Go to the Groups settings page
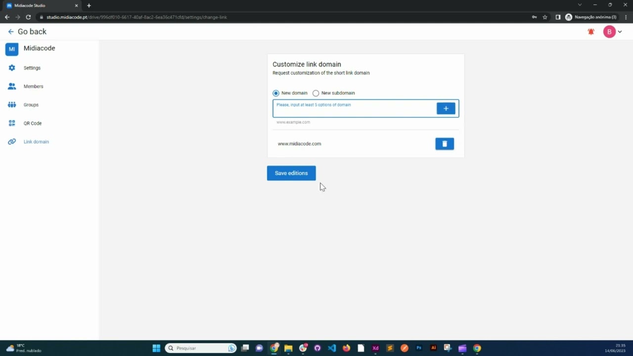This screenshot has height=356, width=633. click(x=31, y=105)
